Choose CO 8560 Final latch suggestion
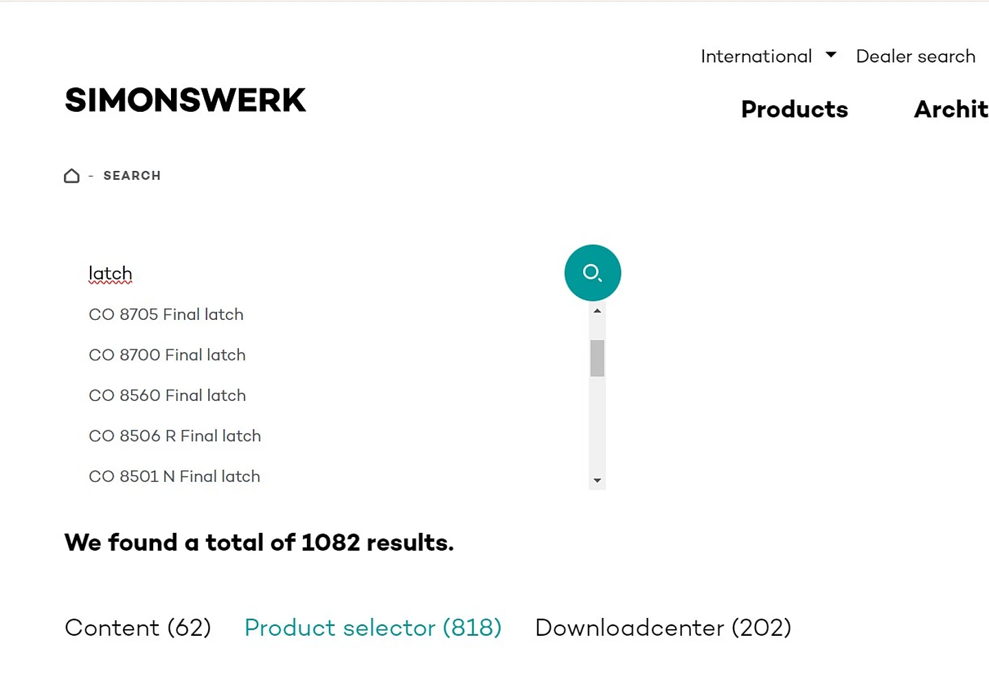The image size is (989, 677). [x=167, y=395]
